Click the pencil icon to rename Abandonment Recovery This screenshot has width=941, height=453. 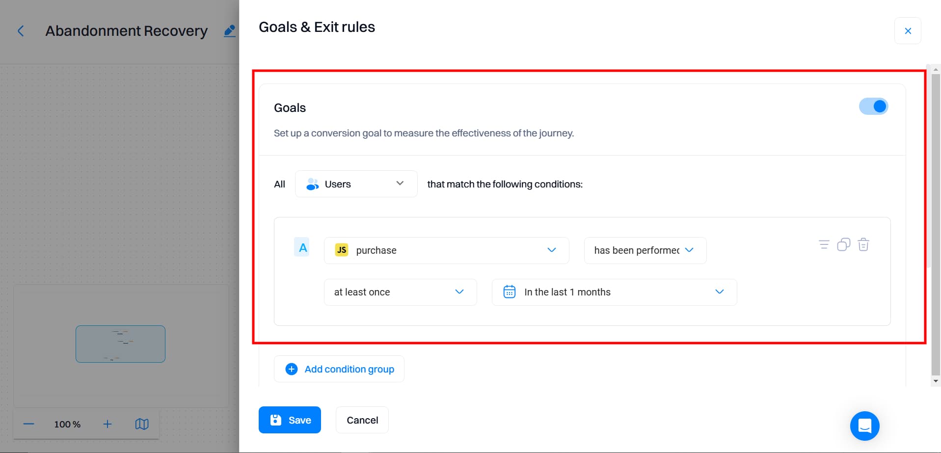click(229, 30)
